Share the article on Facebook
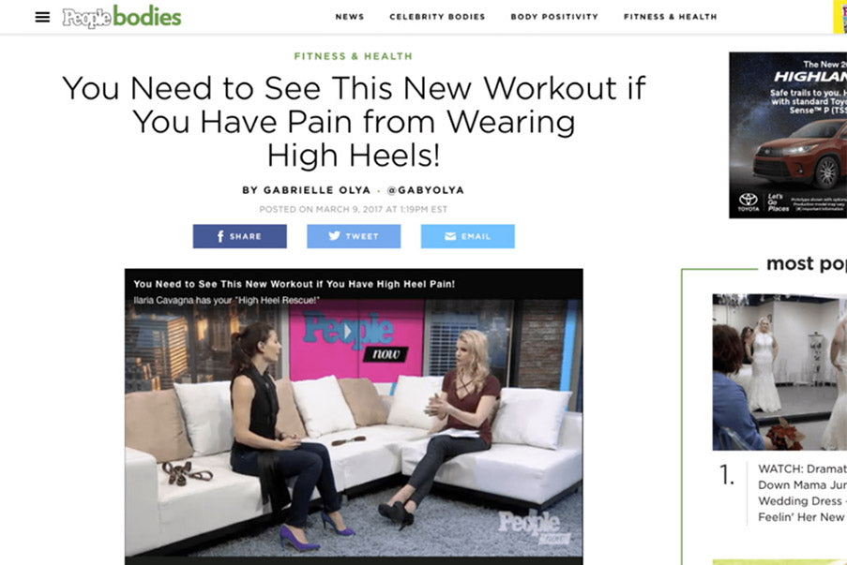 click(x=240, y=236)
